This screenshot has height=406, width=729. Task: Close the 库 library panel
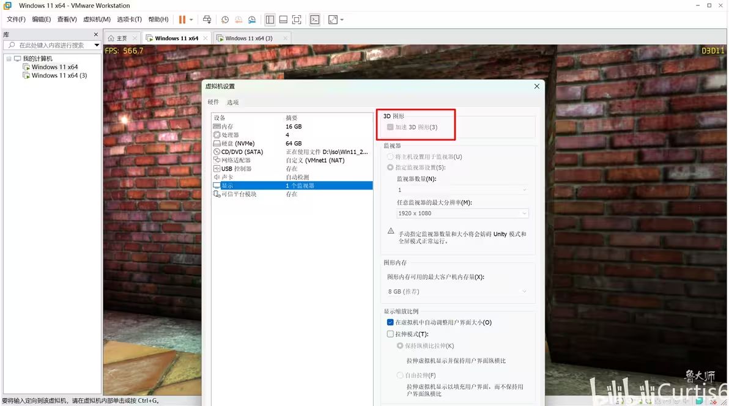(x=96, y=34)
